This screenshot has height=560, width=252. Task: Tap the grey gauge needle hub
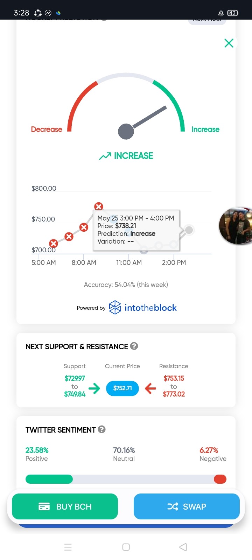pos(126,132)
